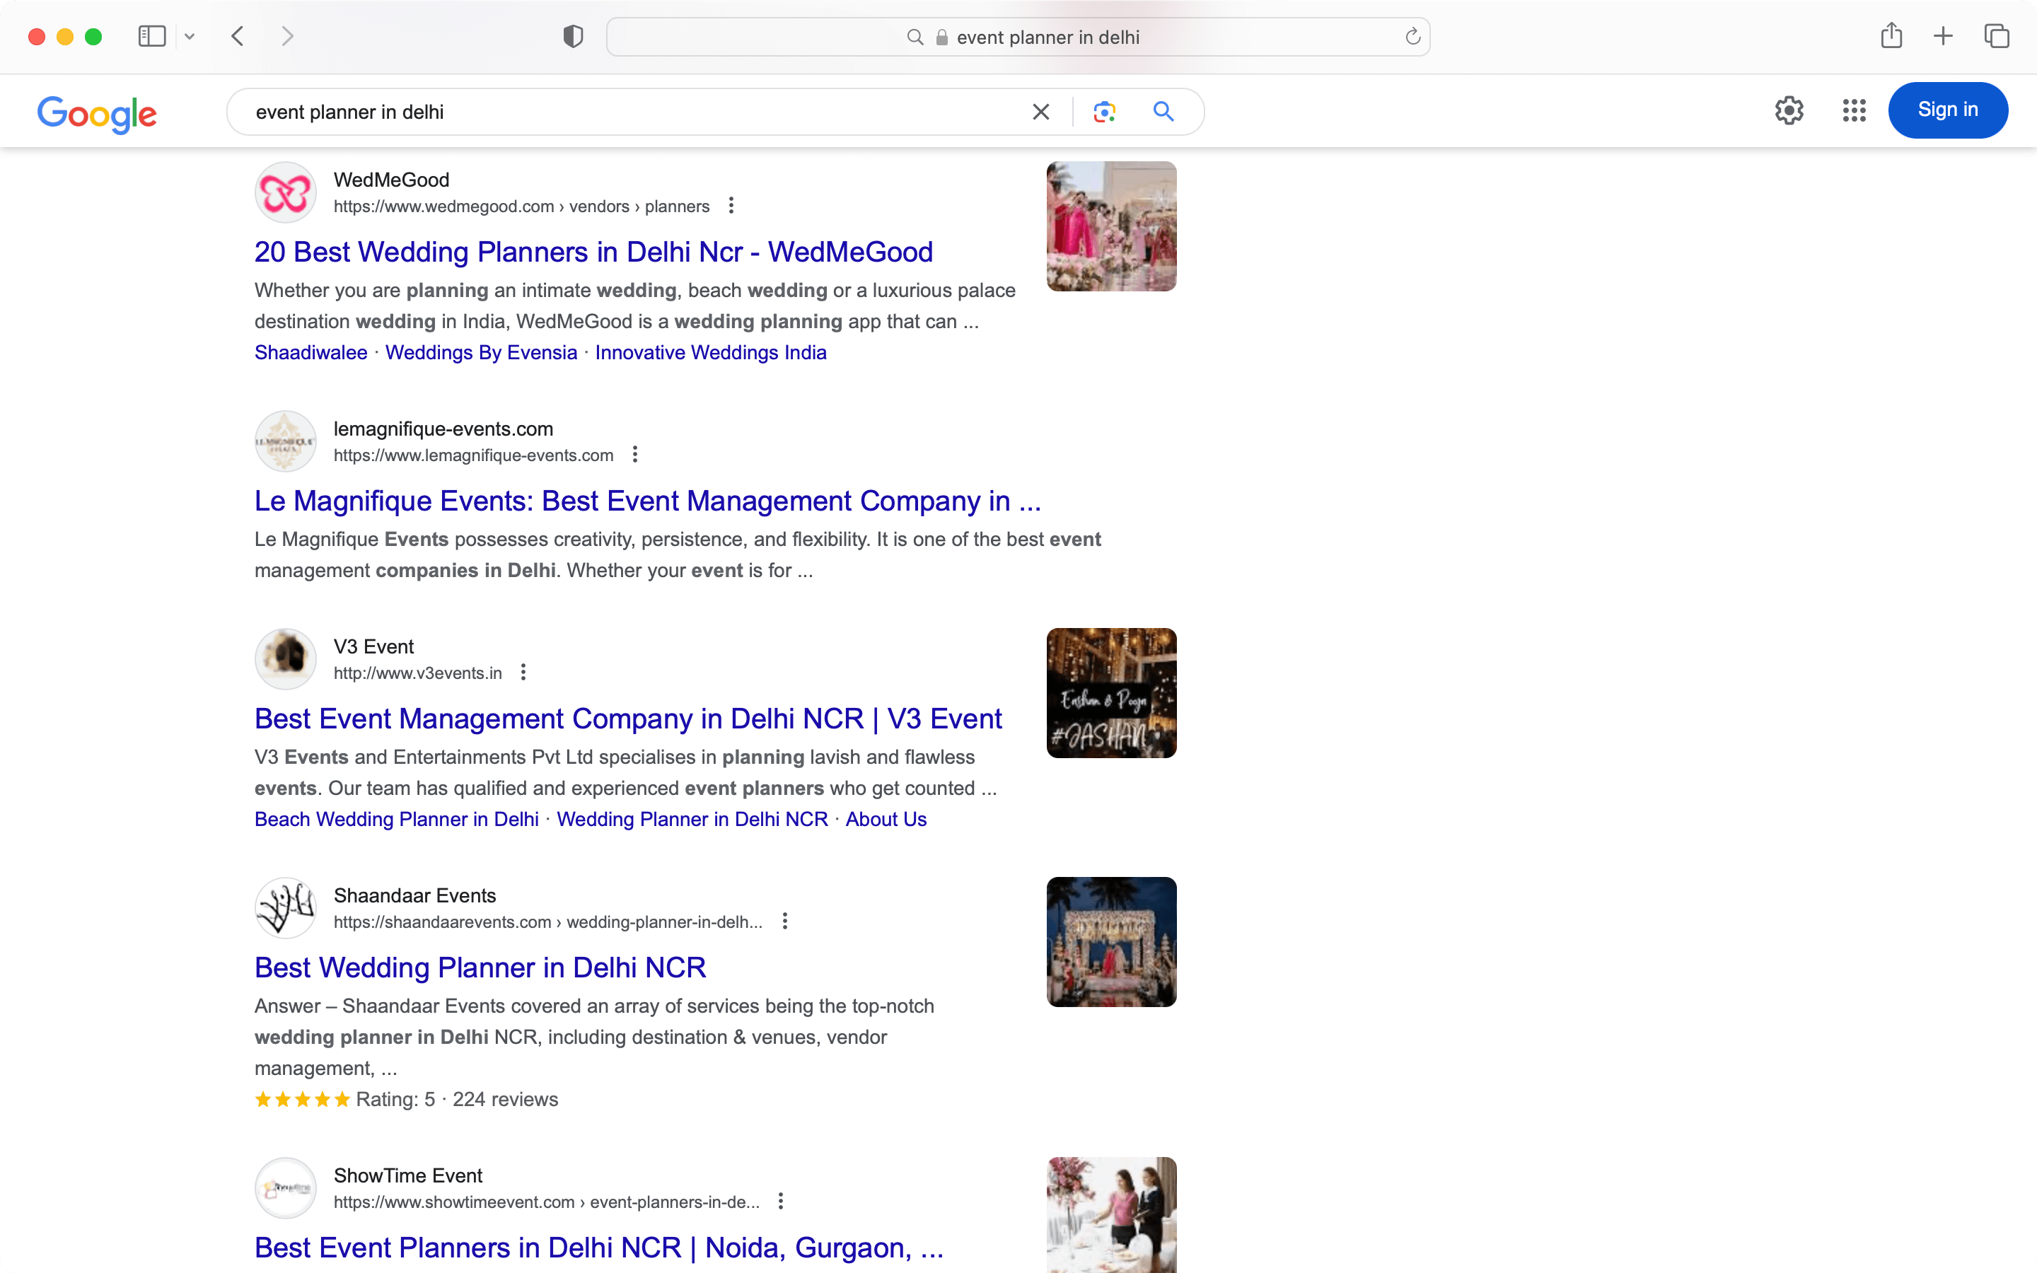The height and width of the screenshot is (1273, 2037).
Task: Click the ShowTime Event favicon
Action: coord(285,1188)
